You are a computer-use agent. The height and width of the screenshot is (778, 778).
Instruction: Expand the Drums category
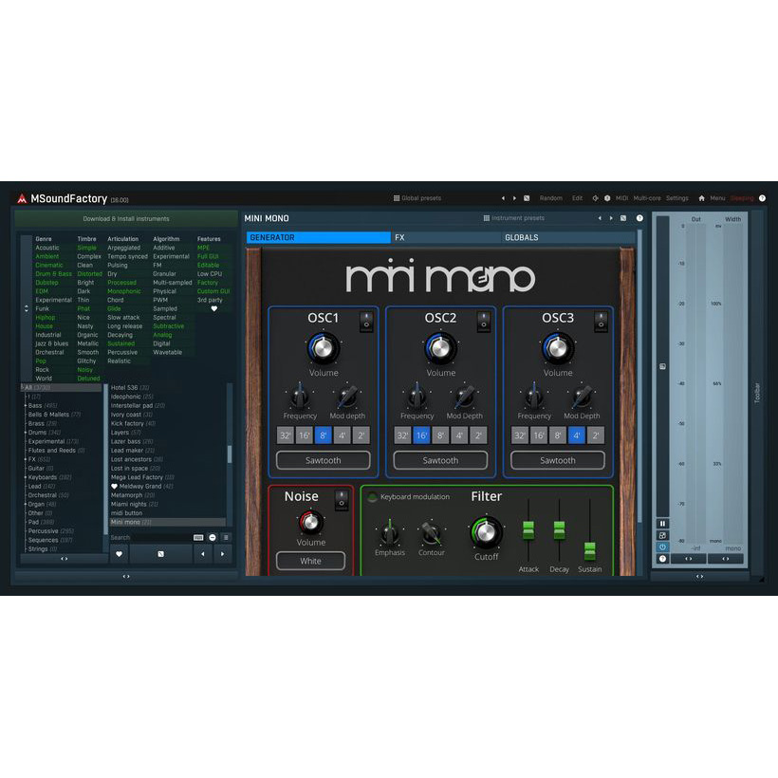click(26, 432)
